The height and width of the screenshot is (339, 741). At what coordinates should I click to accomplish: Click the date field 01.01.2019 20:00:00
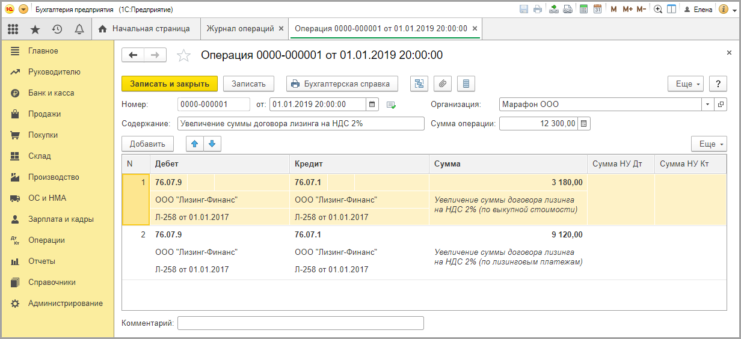click(x=318, y=104)
